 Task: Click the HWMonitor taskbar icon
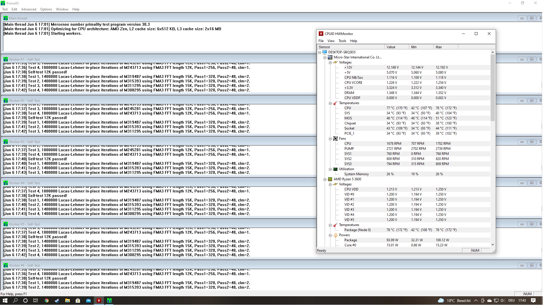pos(99,301)
